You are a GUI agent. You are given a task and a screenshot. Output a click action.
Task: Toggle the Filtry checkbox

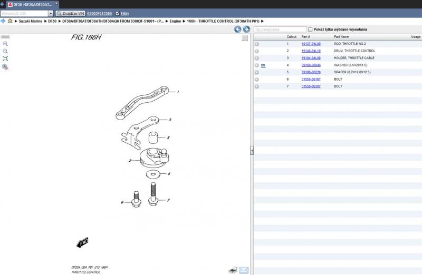click(117, 13)
